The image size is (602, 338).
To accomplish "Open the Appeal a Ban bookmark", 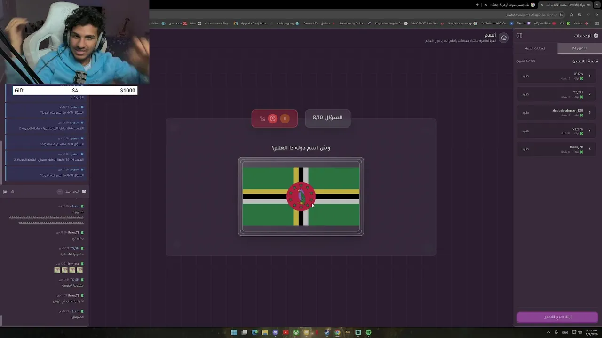I will 257,23.
